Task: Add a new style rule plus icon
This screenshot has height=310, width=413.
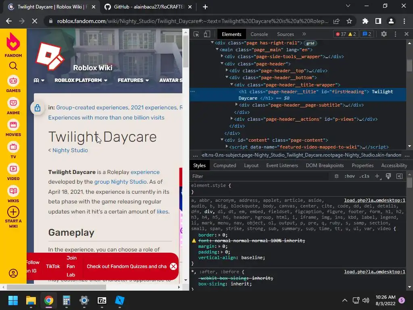Action: point(377,176)
